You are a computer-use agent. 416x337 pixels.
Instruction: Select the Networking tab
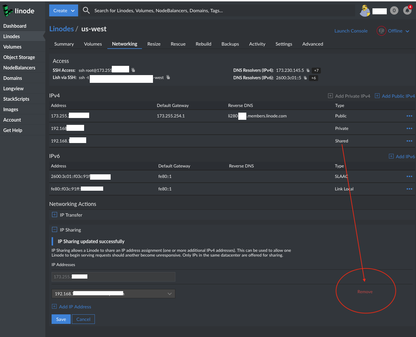tap(125, 44)
